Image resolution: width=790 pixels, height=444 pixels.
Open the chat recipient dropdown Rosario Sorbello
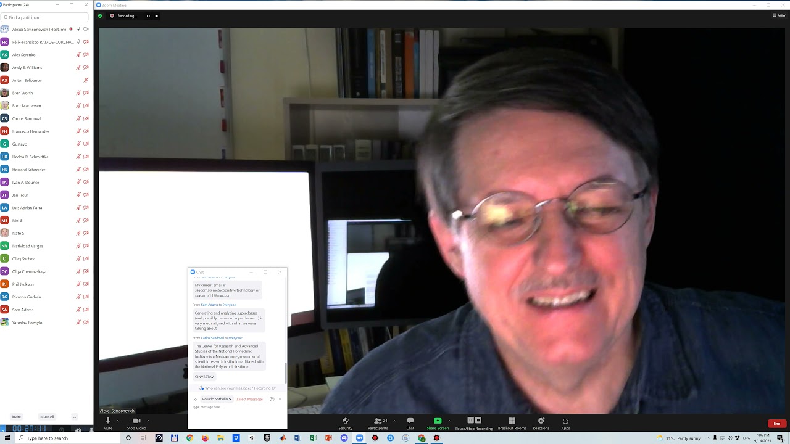[x=217, y=399]
